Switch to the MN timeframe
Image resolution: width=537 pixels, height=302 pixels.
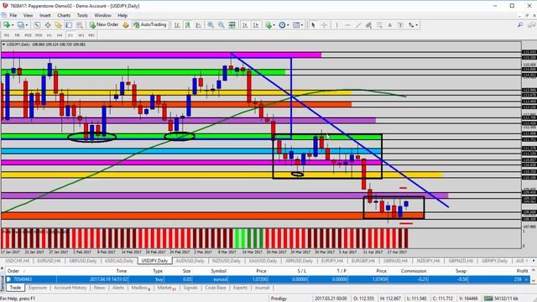[x=91, y=35]
